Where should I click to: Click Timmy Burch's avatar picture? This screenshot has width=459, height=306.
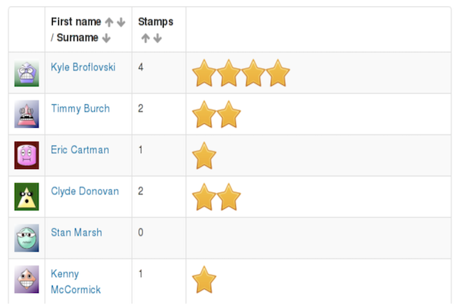pyautogui.click(x=27, y=114)
